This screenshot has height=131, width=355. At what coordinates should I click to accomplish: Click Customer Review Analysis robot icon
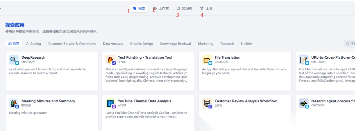pos(207,103)
